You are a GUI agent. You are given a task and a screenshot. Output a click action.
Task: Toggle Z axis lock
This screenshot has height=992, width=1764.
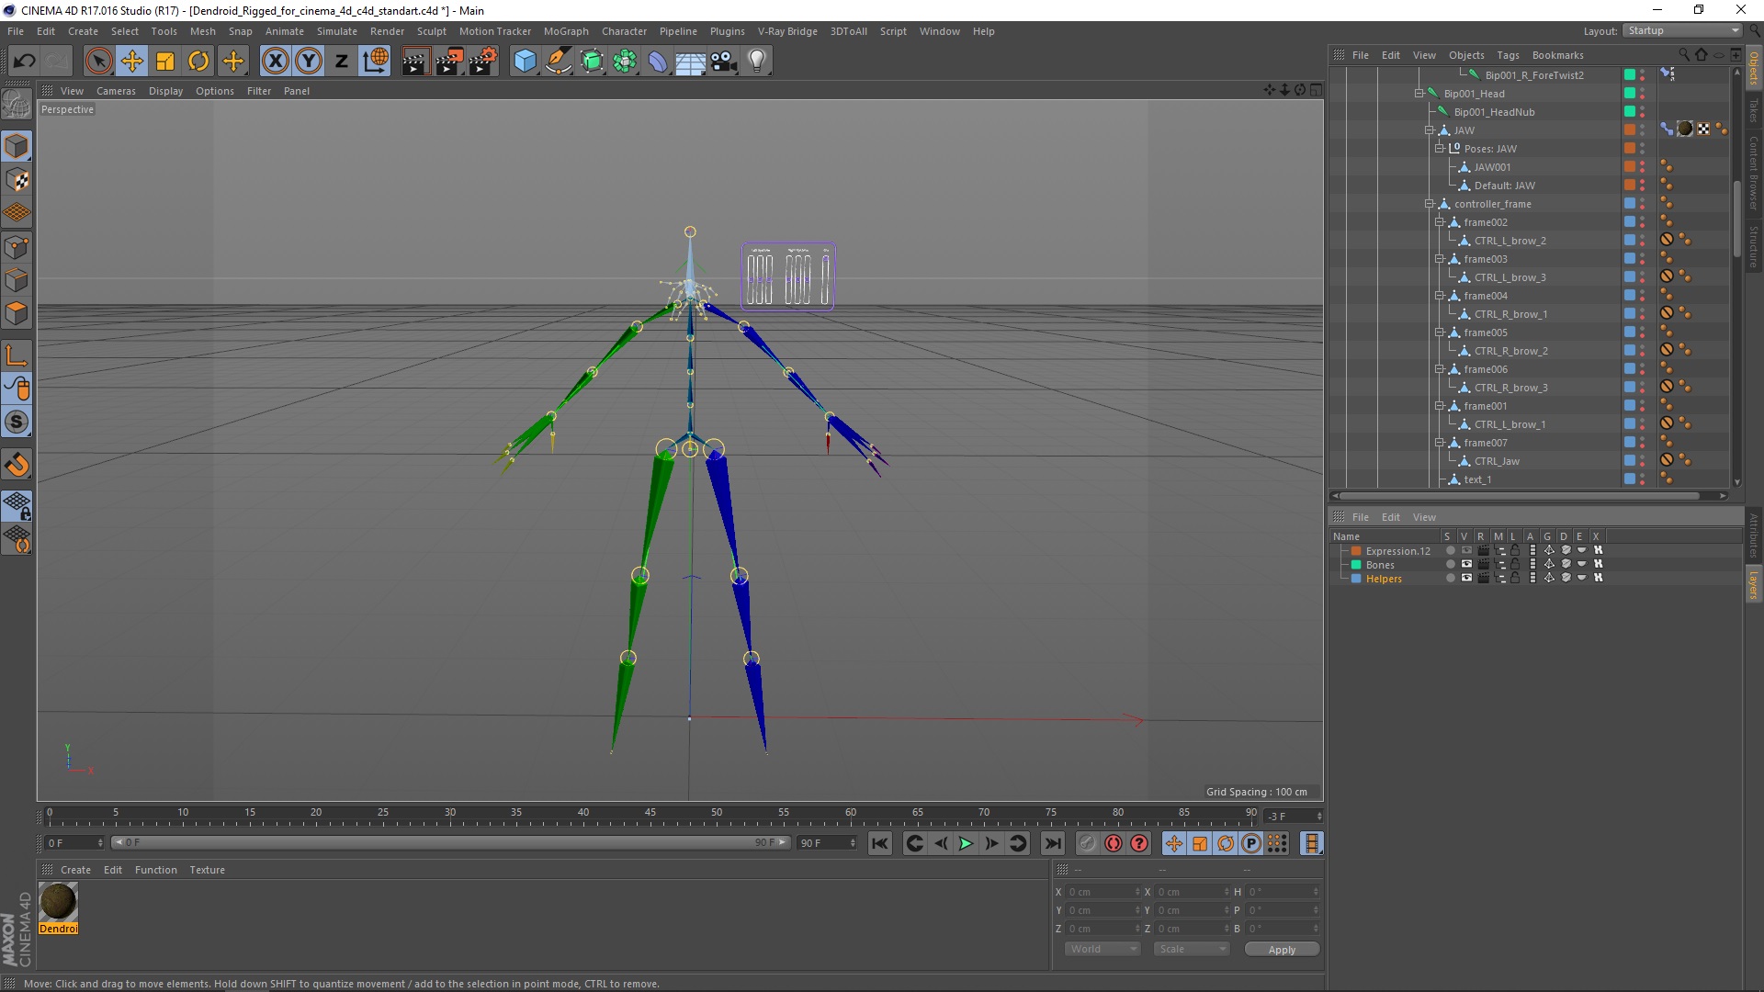pyautogui.click(x=342, y=61)
